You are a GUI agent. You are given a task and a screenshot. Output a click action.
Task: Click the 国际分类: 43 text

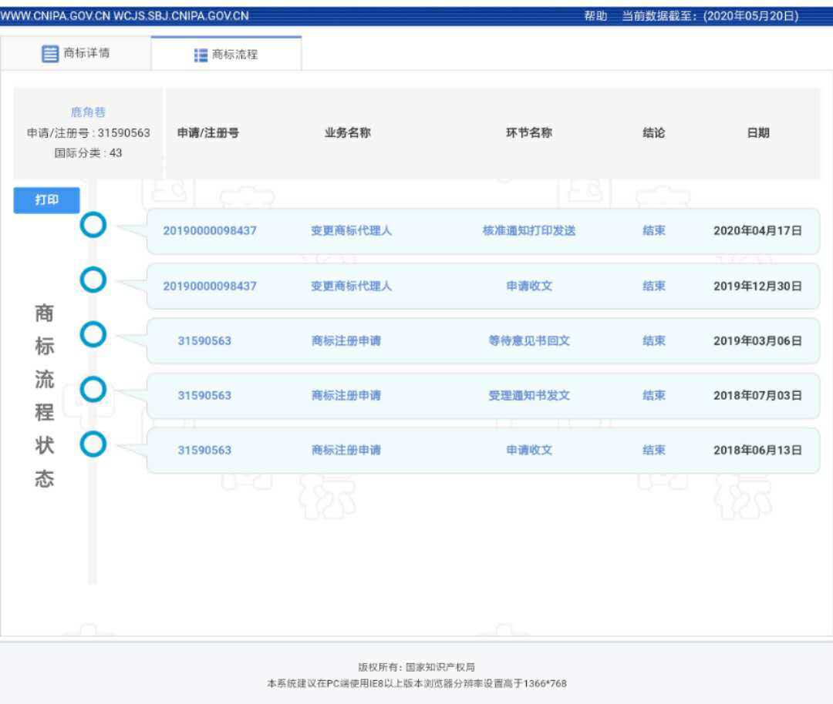tap(88, 153)
